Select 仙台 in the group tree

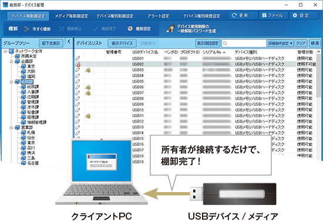(31, 138)
